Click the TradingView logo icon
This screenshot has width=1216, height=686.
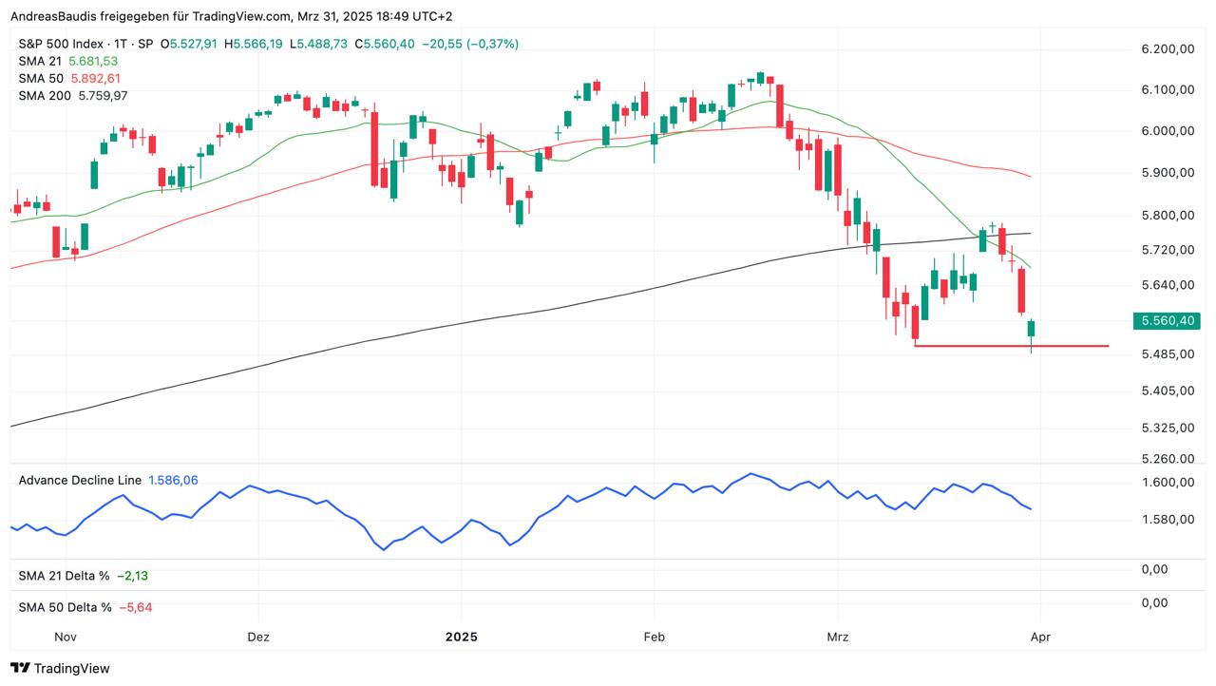tap(20, 668)
